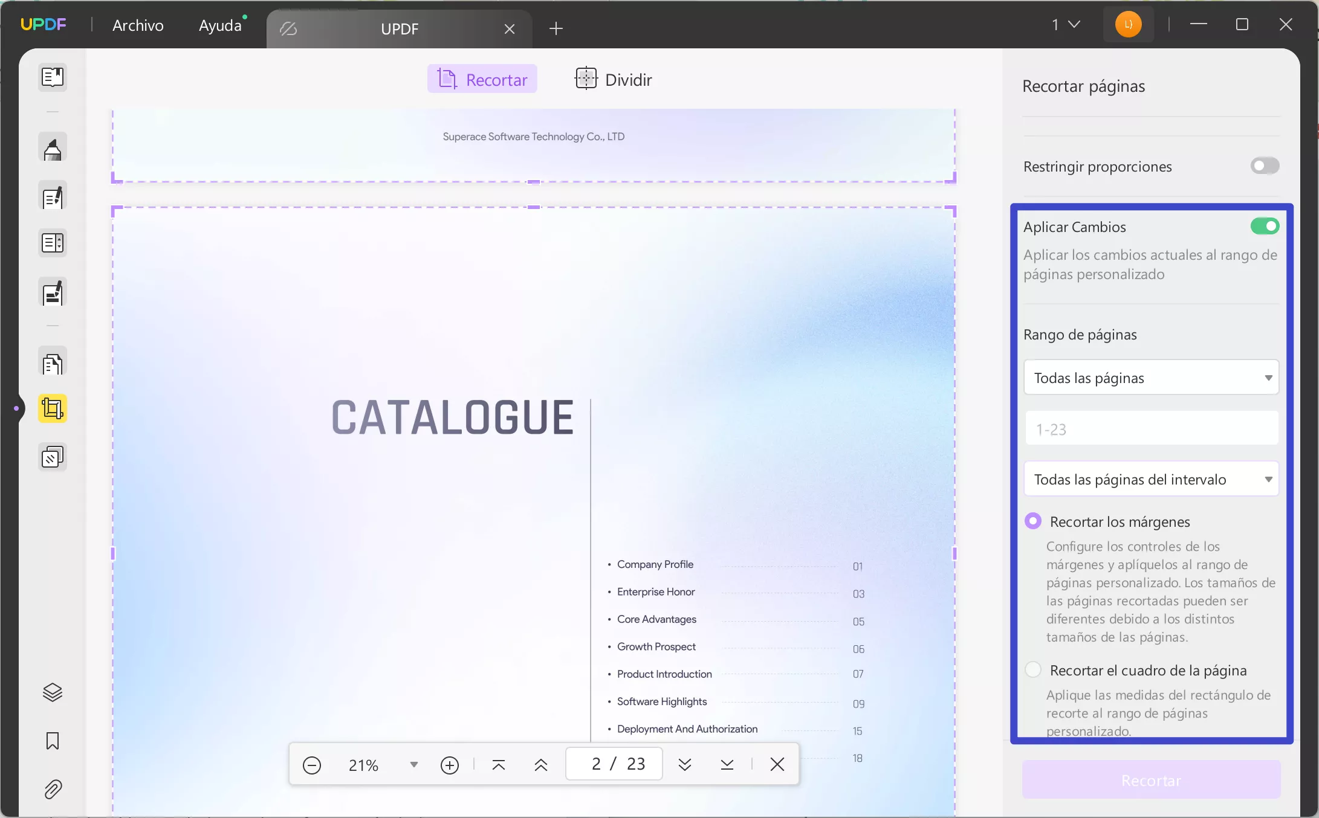Click the 21% zoom value
The width and height of the screenshot is (1319, 818).
coord(363,765)
